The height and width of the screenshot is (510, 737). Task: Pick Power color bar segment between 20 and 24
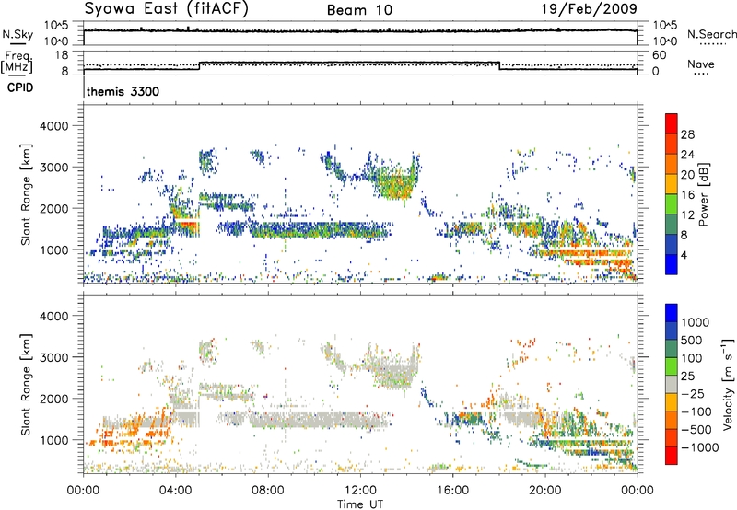point(672,164)
